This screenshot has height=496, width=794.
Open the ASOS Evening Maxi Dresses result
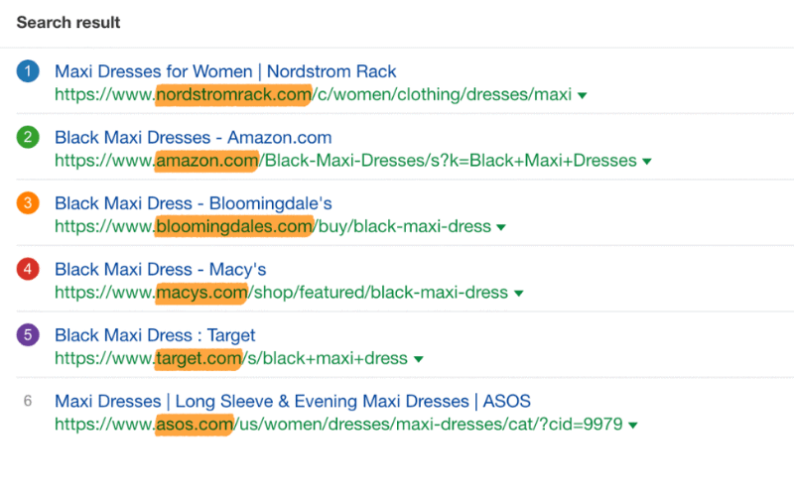[292, 401]
